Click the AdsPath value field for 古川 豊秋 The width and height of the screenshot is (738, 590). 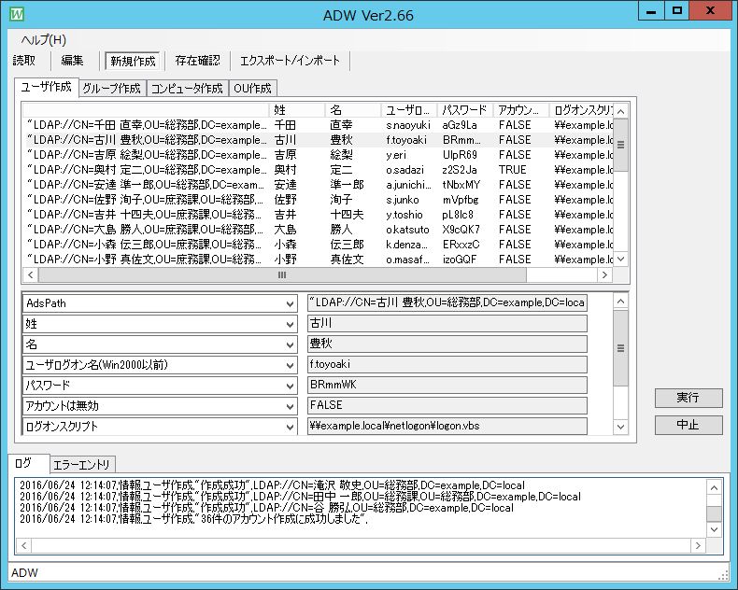point(447,302)
